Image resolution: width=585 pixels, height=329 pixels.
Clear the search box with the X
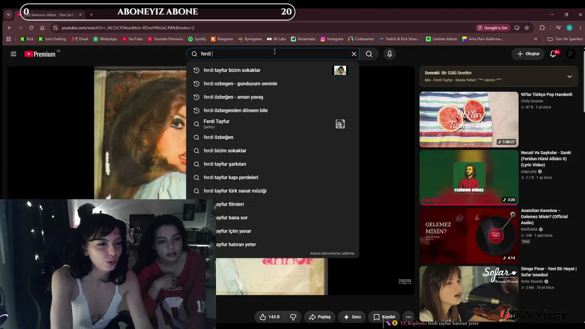pyautogui.click(x=354, y=54)
